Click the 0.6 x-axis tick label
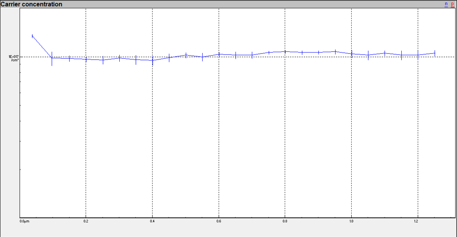The height and width of the screenshot is (237, 457). click(219, 222)
